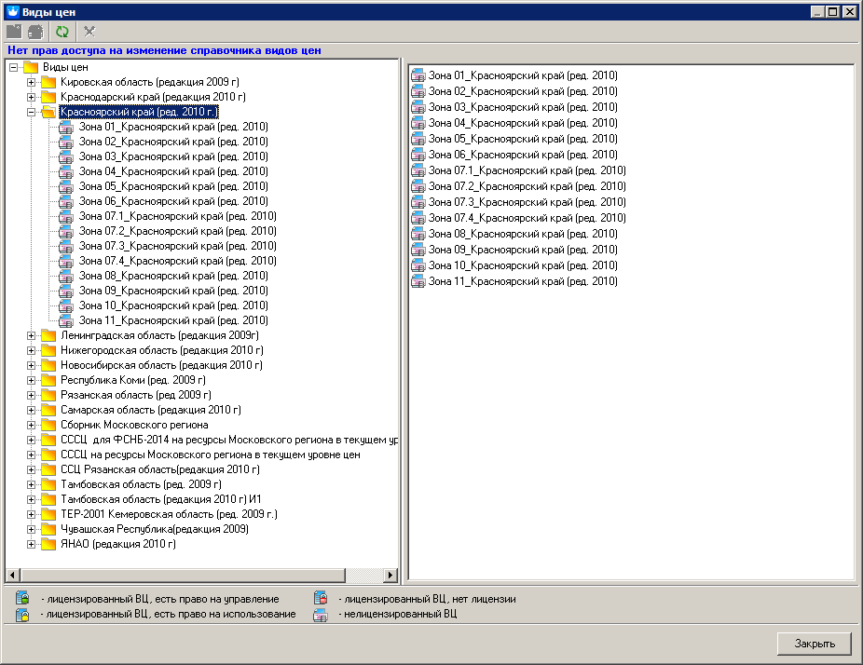Image resolution: width=863 pixels, height=665 pixels.
Task: Click the Нет прав доступа notice text
Action: [164, 50]
